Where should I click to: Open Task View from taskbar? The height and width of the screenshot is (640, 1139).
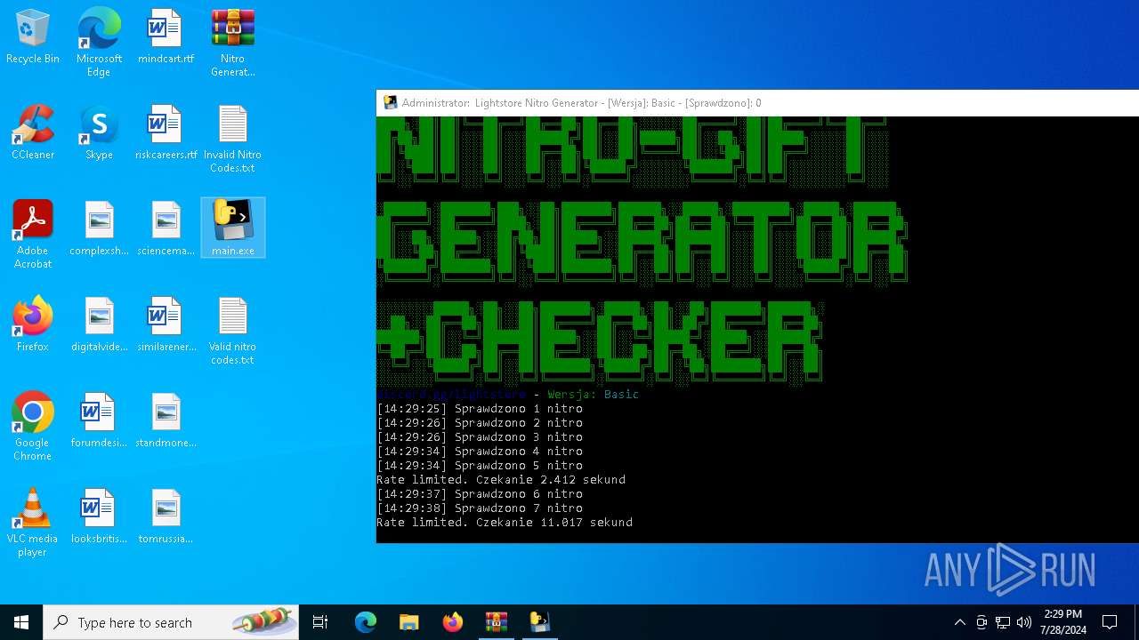(320, 622)
